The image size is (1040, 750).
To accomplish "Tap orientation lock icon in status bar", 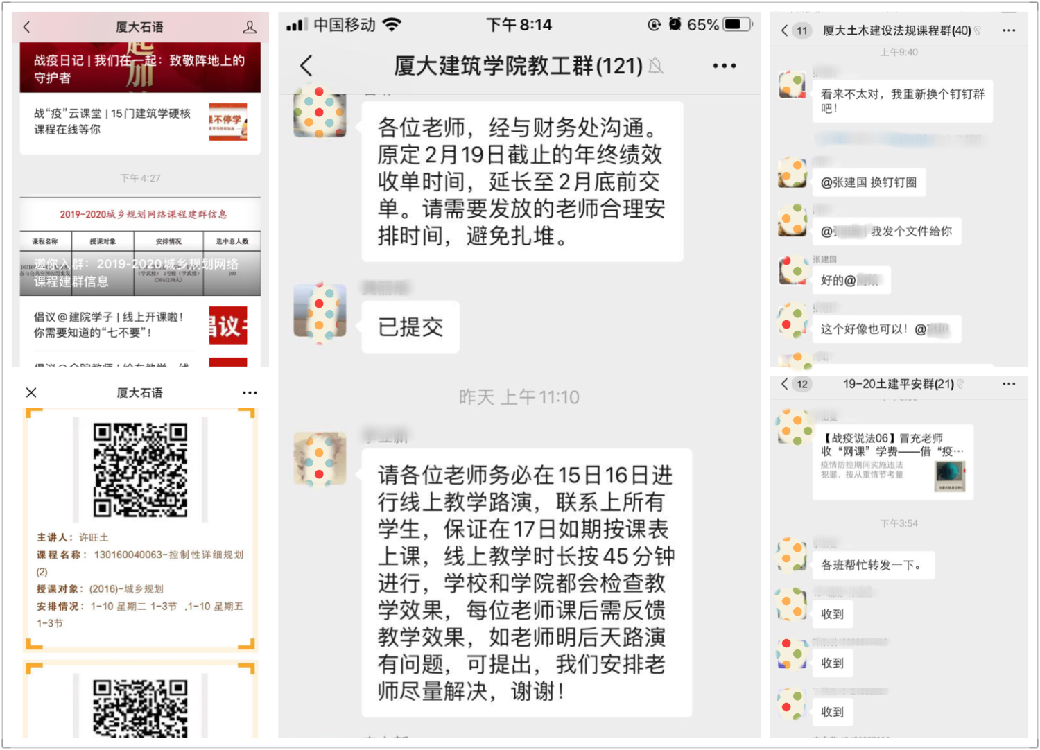I will [x=654, y=25].
